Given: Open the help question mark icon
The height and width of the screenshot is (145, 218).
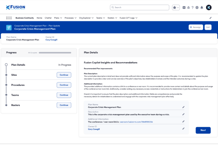Looking at the screenshot, I should (x=193, y=8).
